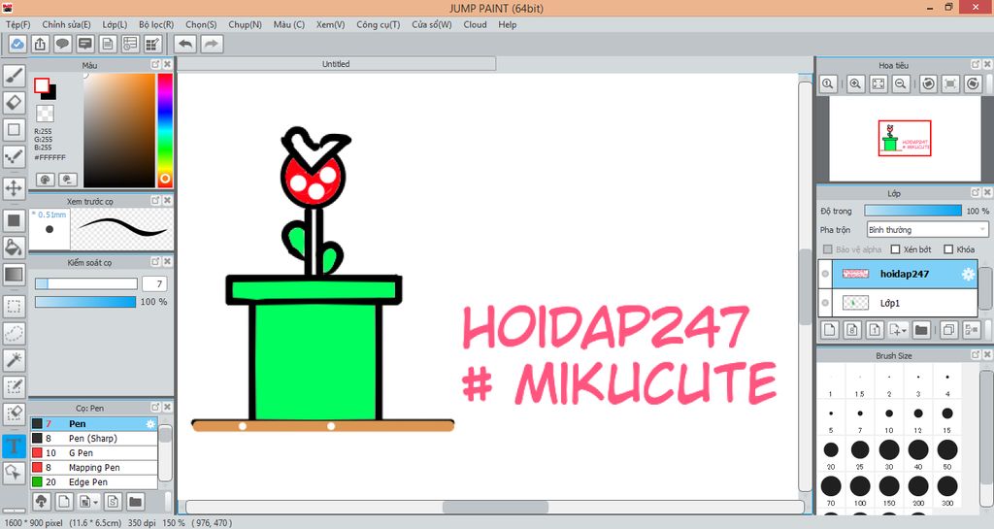Click the rainbow hue slider strip
The image size is (994, 529).
pyautogui.click(x=165, y=130)
